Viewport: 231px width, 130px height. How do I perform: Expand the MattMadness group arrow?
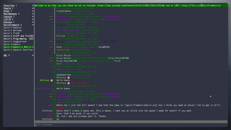[x=33, y=14]
